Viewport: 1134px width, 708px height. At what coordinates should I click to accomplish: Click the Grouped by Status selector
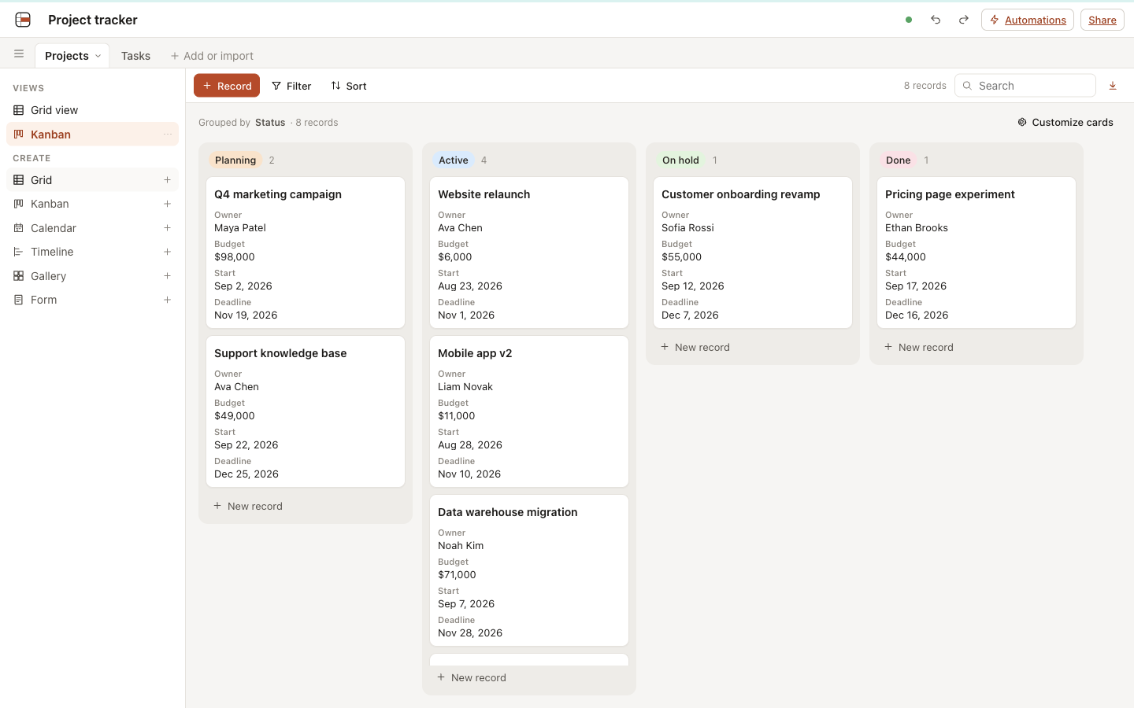point(242,122)
